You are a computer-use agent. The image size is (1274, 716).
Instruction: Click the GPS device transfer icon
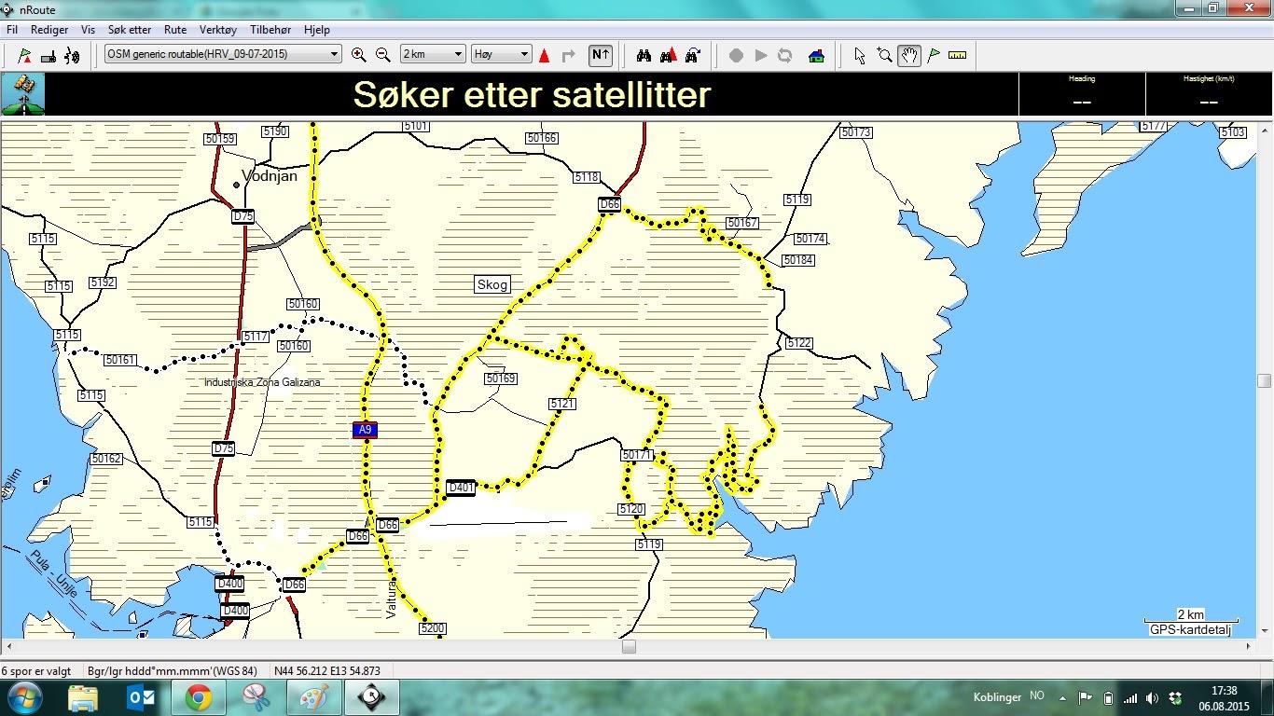click(48, 55)
